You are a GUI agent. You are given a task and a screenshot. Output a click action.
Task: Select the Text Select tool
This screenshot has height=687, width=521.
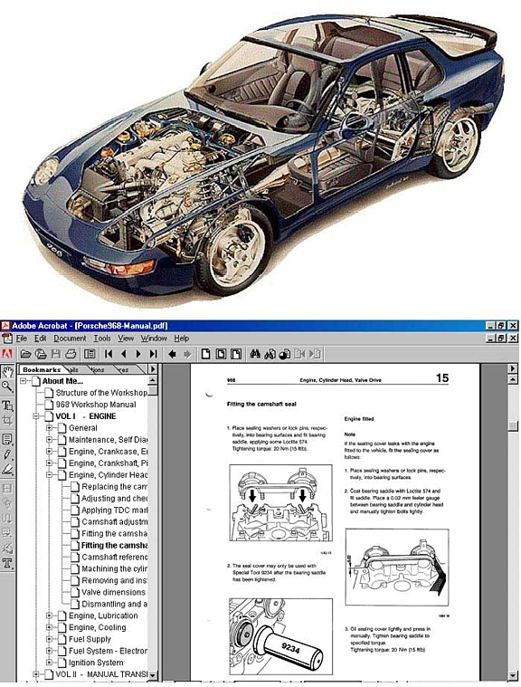[7, 406]
